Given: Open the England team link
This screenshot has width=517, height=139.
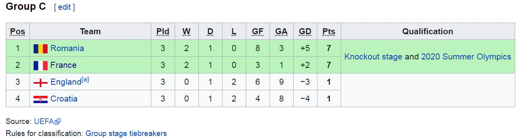Looking at the screenshot, I should point(66,82).
